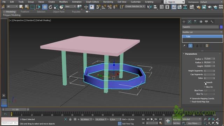Viewport: 224px width, 126px height.
Task: Toggle Angle Snap
Action: coord(104,7)
